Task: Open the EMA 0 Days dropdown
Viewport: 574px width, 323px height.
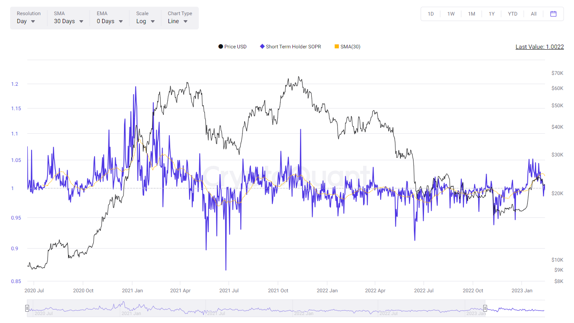Action: pyautogui.click(x=110, y=21)
